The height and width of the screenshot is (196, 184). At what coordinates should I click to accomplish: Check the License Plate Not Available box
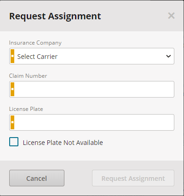14,142
